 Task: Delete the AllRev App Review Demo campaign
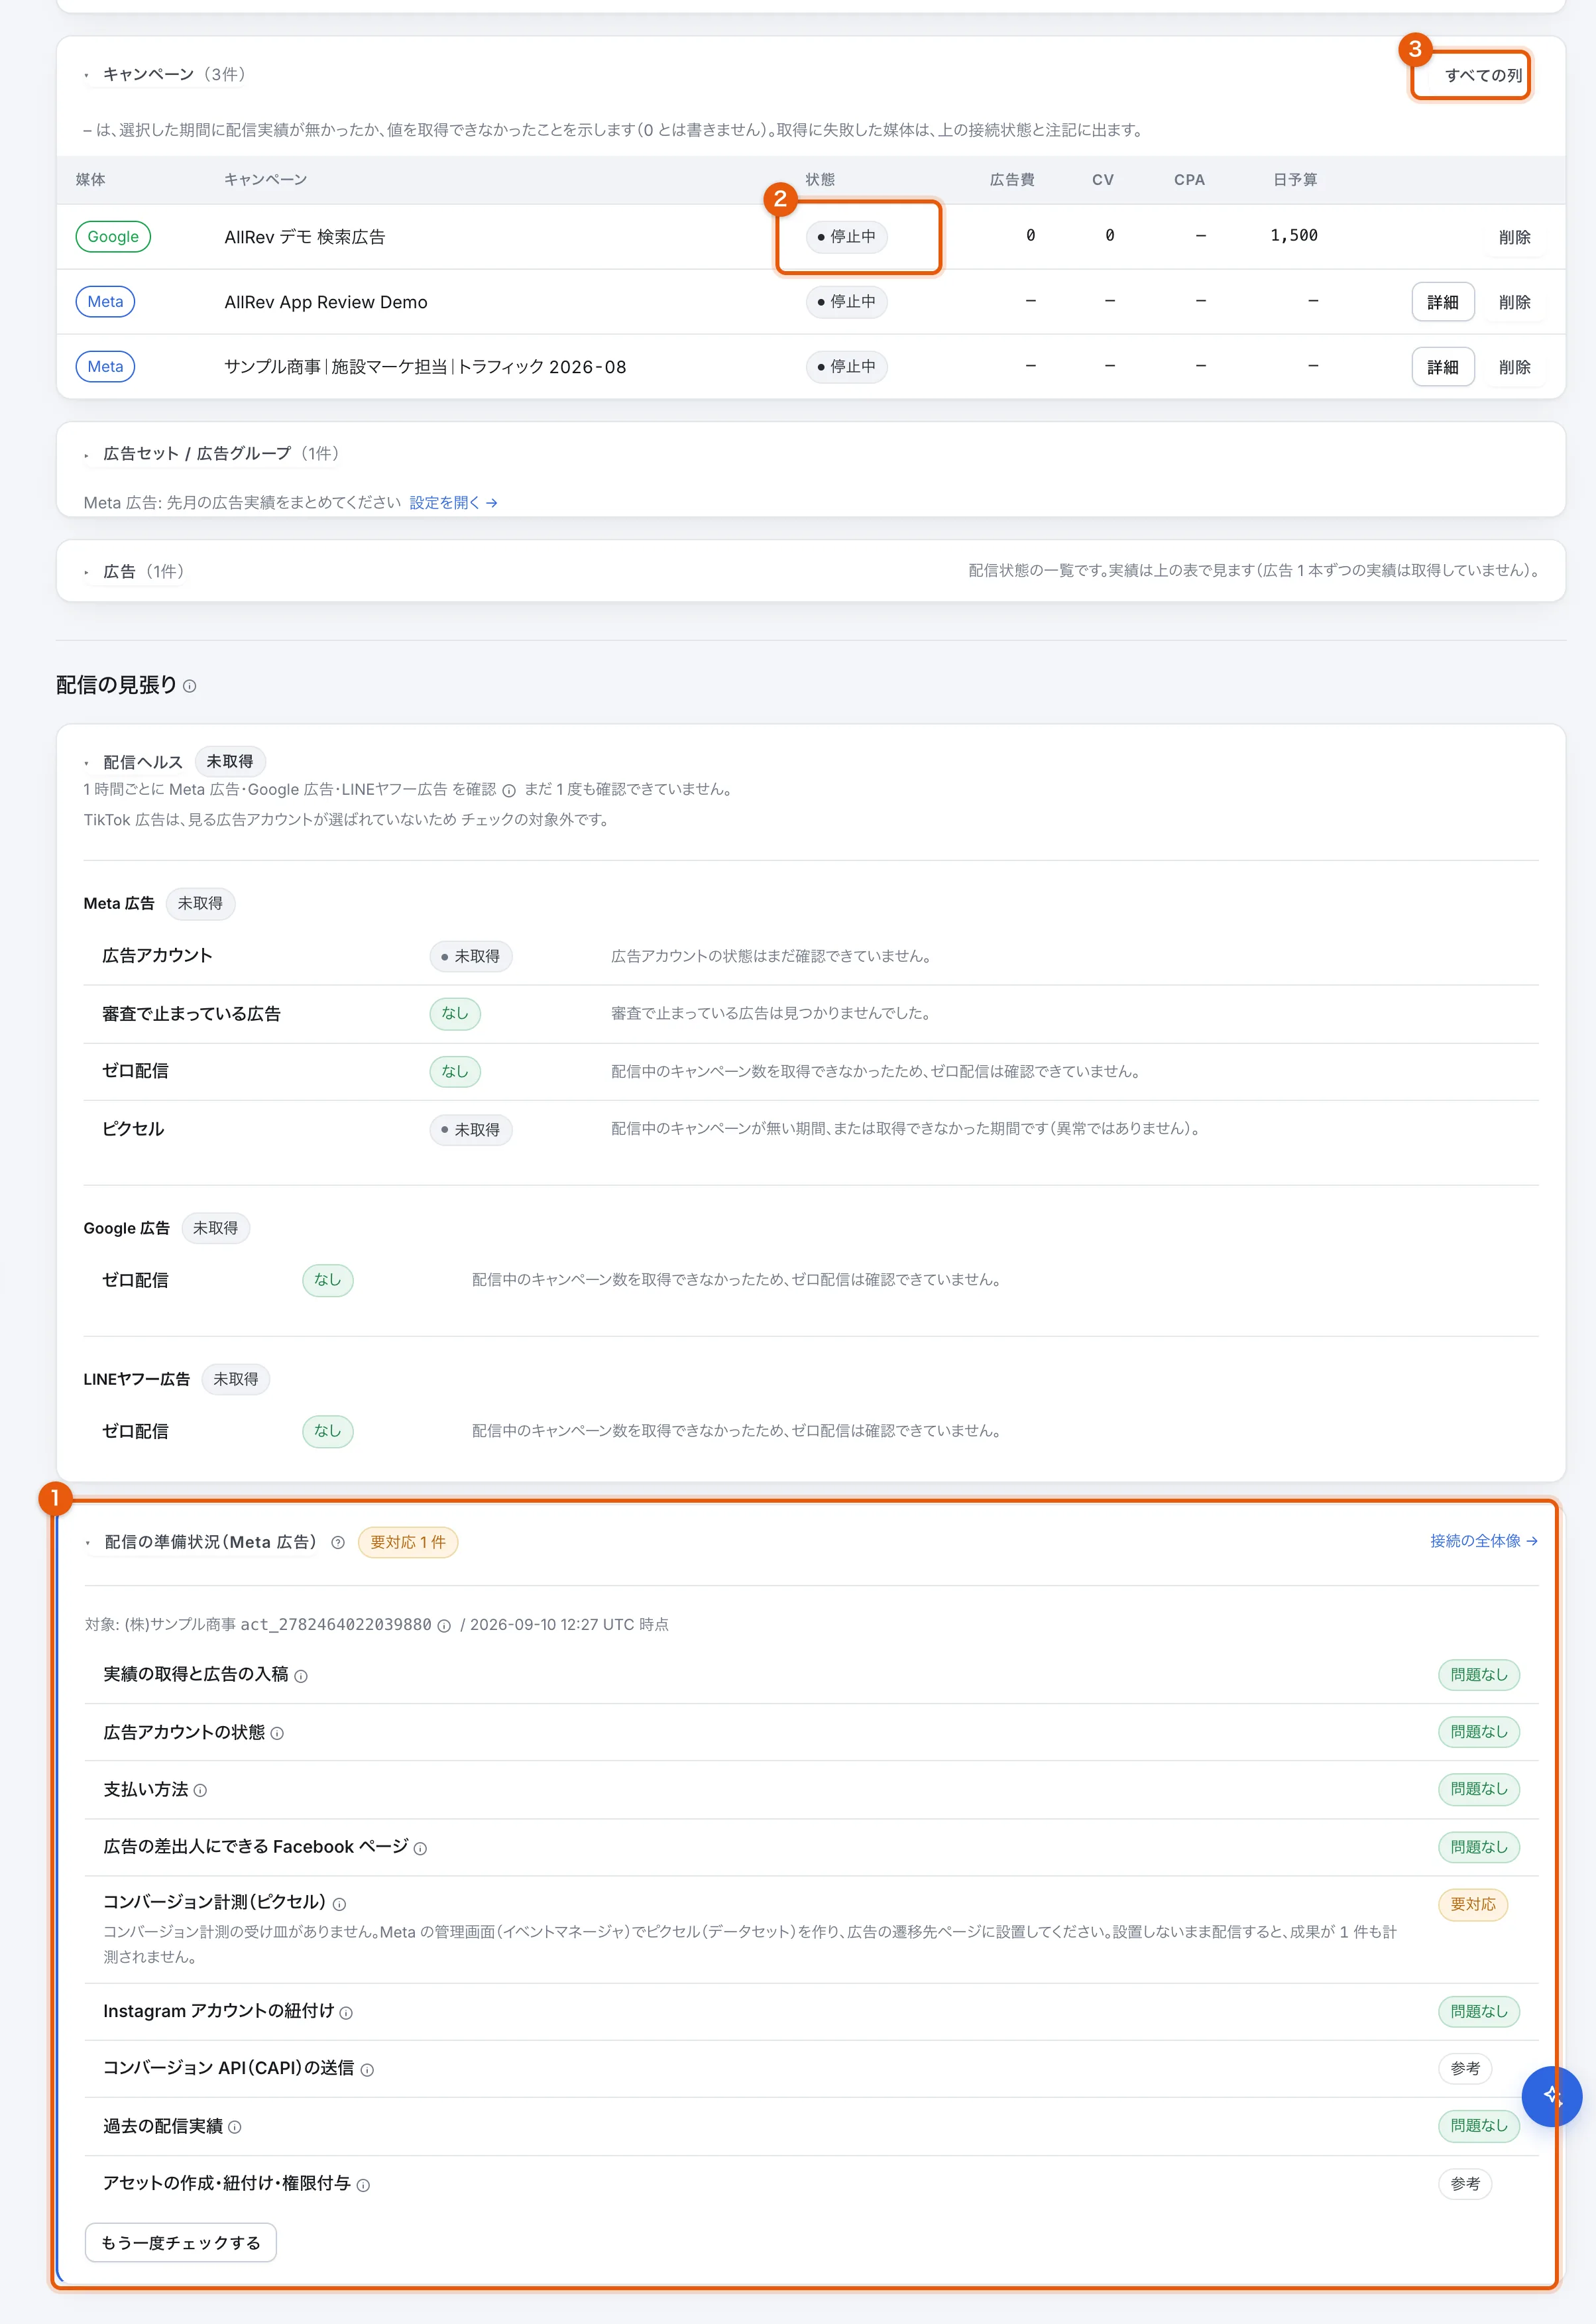(1514, 302)
